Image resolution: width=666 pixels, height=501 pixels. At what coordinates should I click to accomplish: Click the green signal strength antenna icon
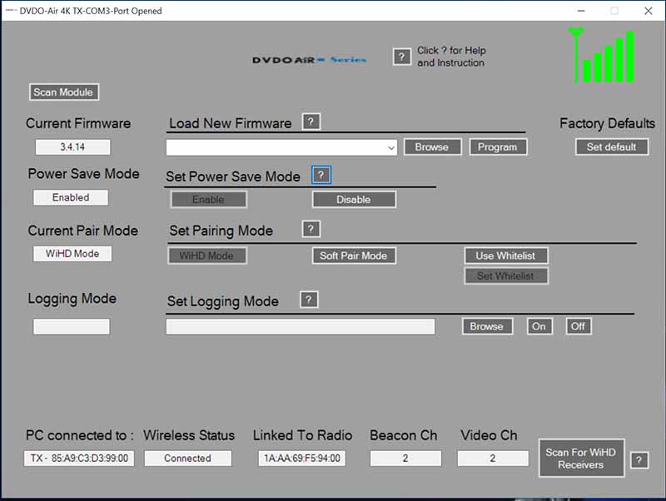coord(601,55)
